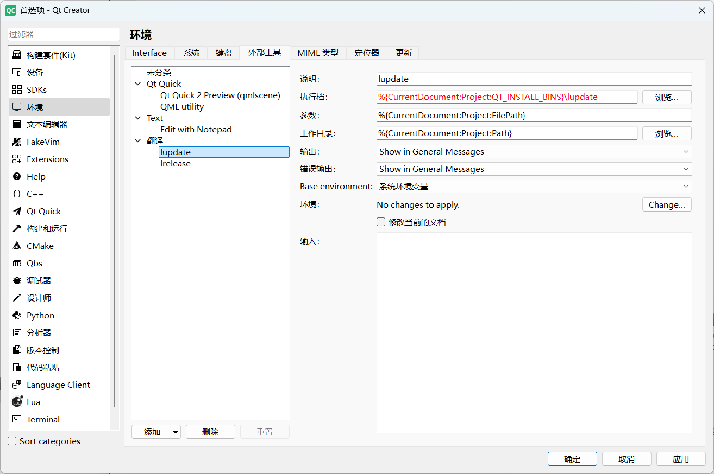This screenshot has width=714, height=474.
Task: Select the lrelease tree item
Action: [x=176, y=164]
